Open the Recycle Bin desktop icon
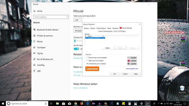Image resolution: width=189 pixels, height=106 pixels. pyautogui.click(x=182, y=89)
